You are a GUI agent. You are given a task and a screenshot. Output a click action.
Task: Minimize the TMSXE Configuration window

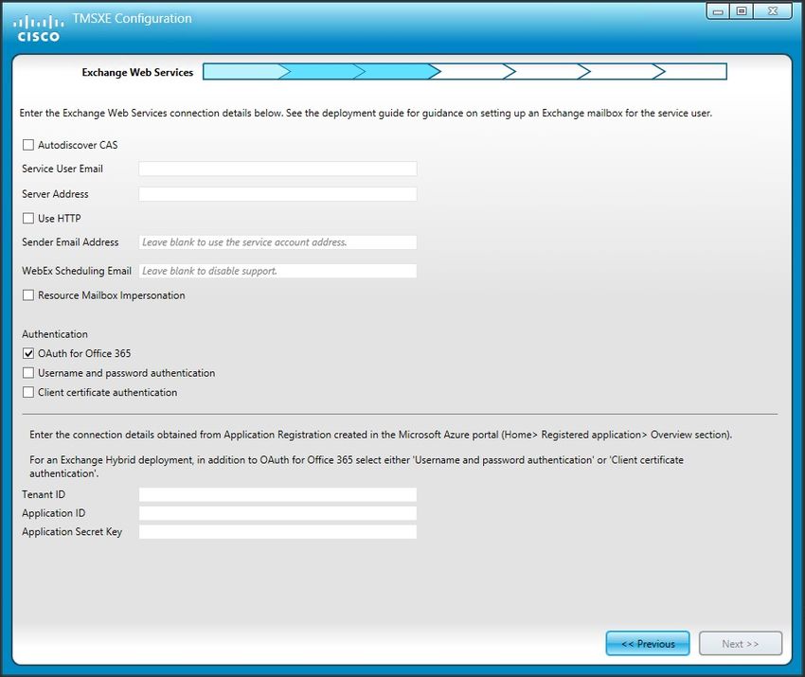point(718,11)
